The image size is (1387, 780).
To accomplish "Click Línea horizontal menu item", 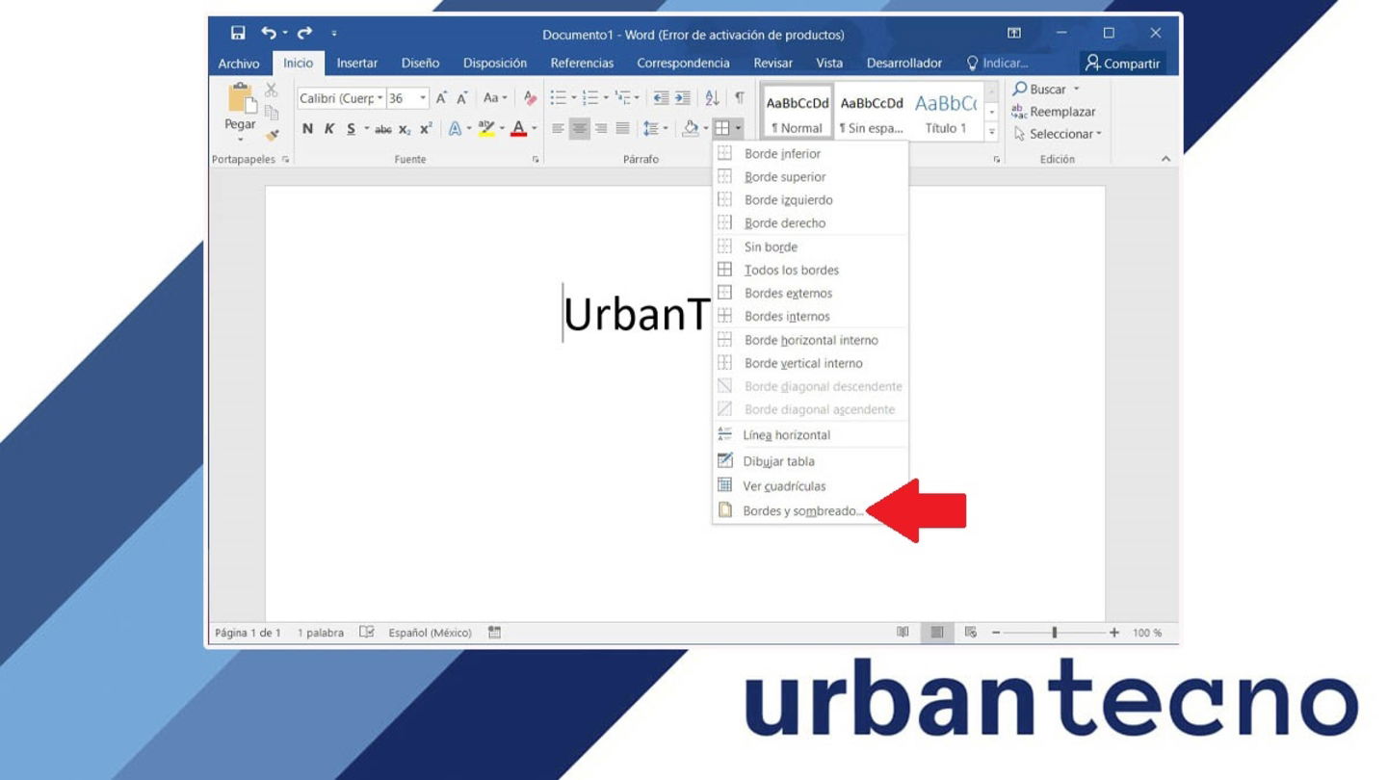I will pyautogui.click(x=810, y=435).
